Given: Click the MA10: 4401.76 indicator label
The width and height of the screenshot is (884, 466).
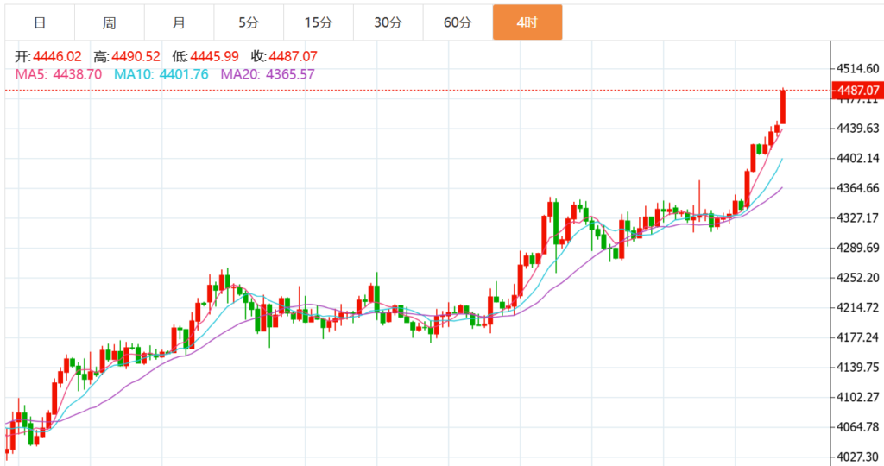Looking at the screenshot, I should pyautogui.click(x=161, y=74).
